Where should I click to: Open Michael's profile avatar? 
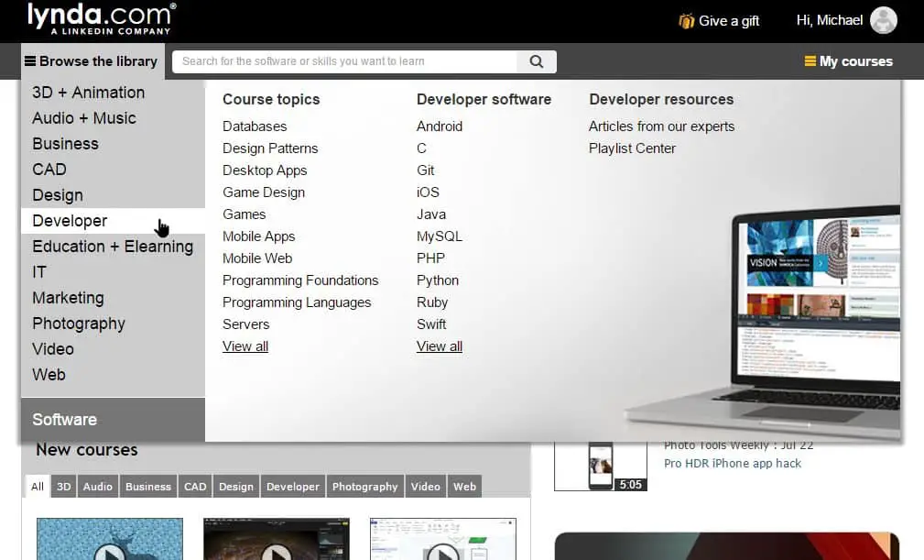click(884, 21)
